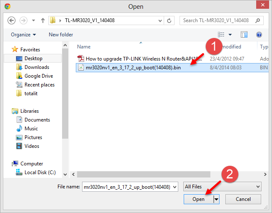Image resolution: width=272 pixels, height=213 pixels.
Task: Open the Documents library
Action: click(x=37, y=120)
